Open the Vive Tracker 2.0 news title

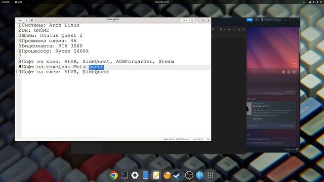coord(261,106)
